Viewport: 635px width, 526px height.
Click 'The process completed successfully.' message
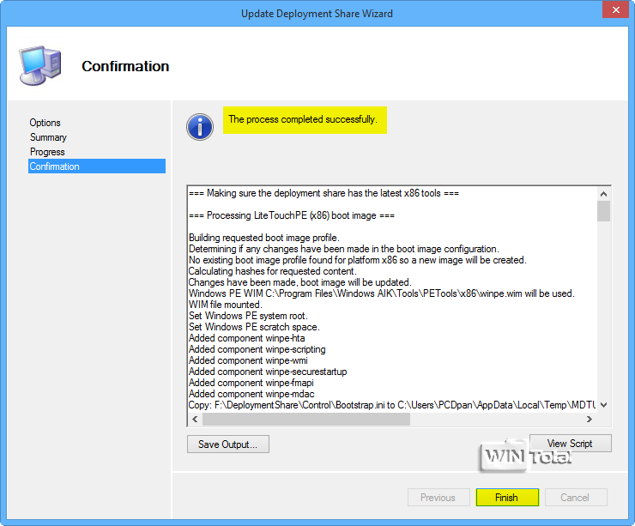(x=303, y=119)
